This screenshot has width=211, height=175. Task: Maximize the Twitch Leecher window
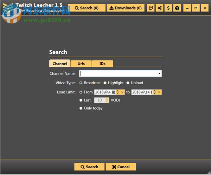[x=196, y=8]
